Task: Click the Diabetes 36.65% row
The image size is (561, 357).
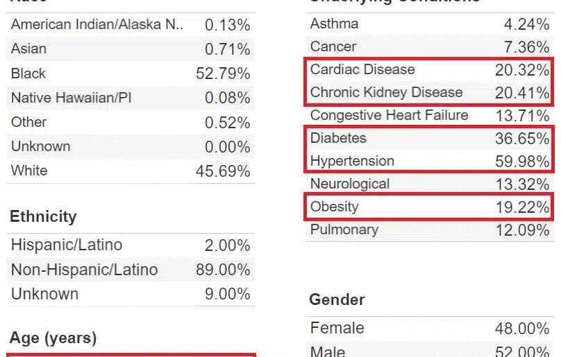Action: 430,139
